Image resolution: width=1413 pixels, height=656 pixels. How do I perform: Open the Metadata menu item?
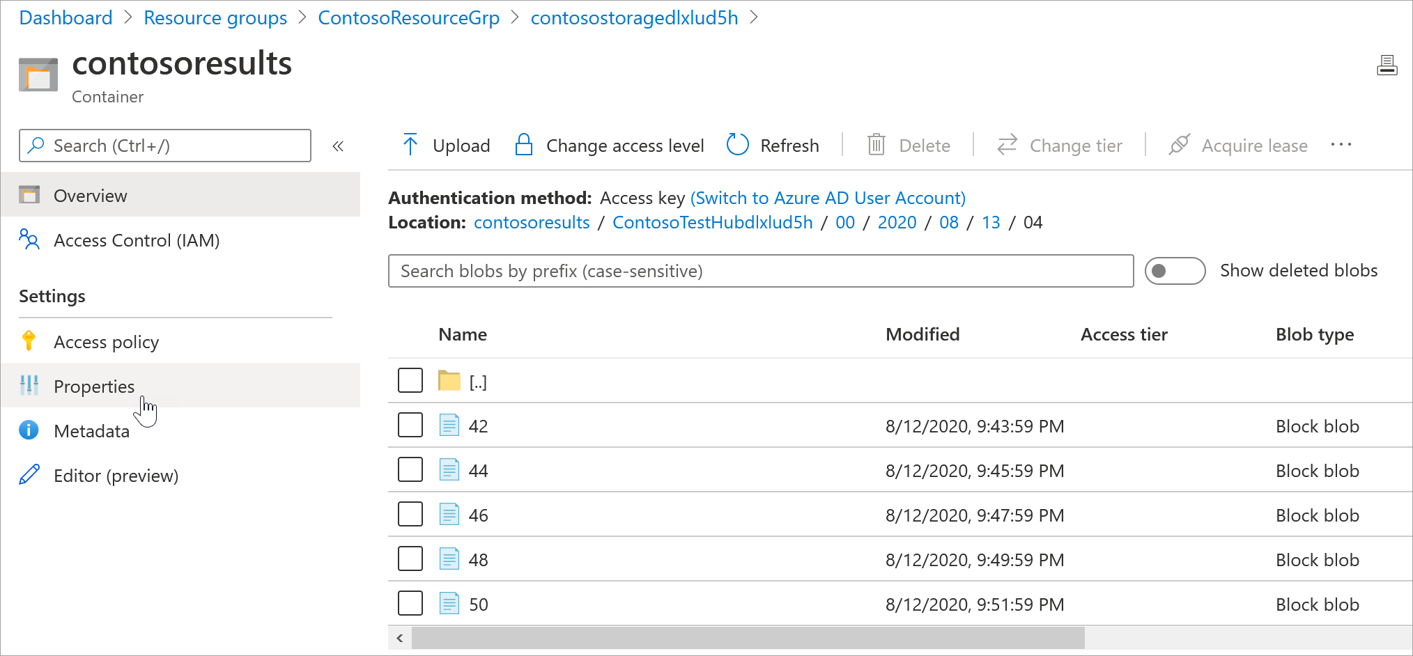[91, 431]
